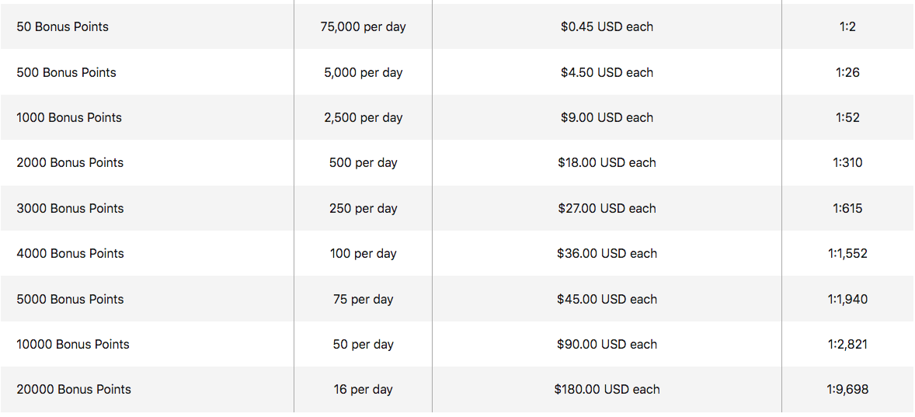Select the "1:310" odds cell
This screenshot has width=915, height=417.
(x=847, y=162)
